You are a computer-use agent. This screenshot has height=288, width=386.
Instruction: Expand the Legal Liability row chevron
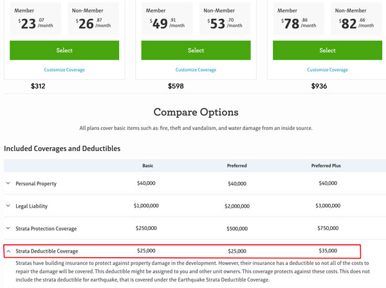[8, 206]
